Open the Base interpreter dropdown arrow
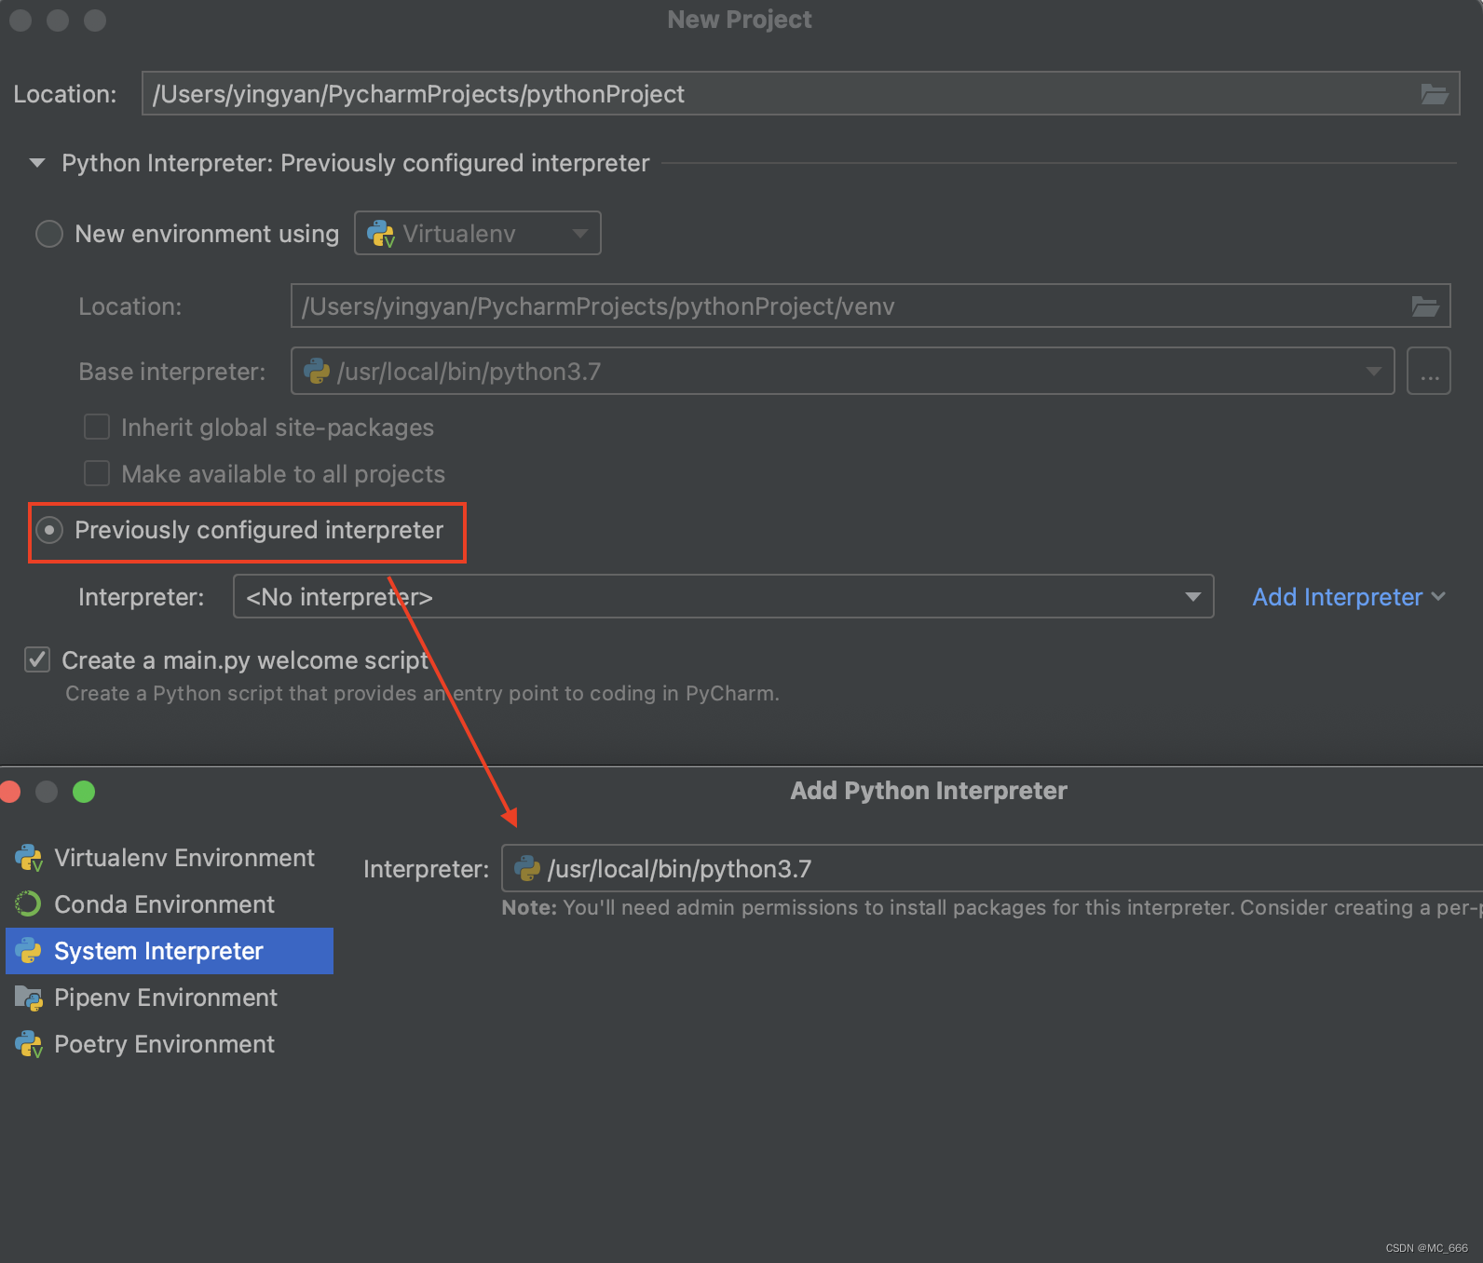1483x1263 pixels. (1373, 372)
